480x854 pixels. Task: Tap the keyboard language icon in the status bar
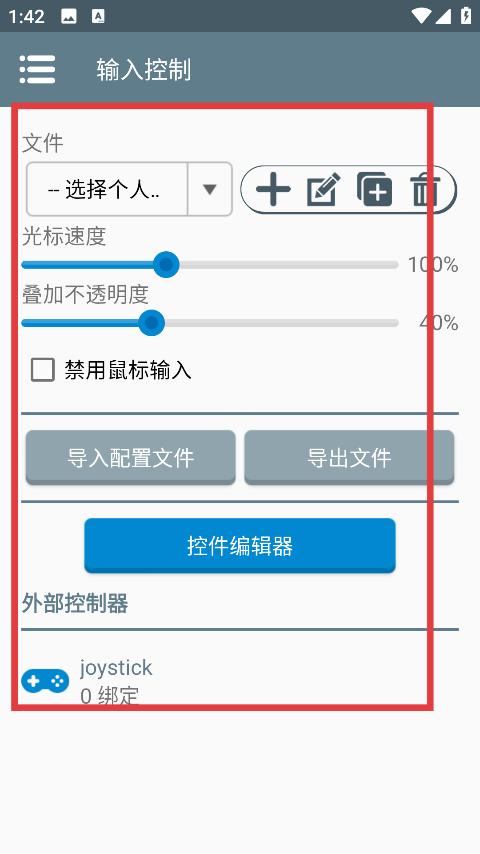tap(98, 16)
